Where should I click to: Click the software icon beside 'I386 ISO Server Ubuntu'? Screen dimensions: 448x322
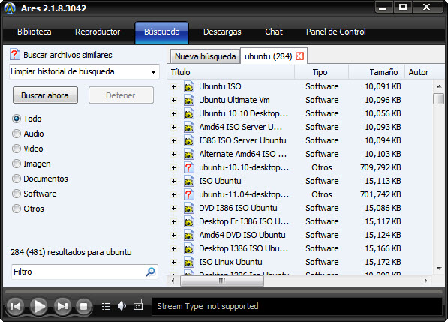(189, 140)
